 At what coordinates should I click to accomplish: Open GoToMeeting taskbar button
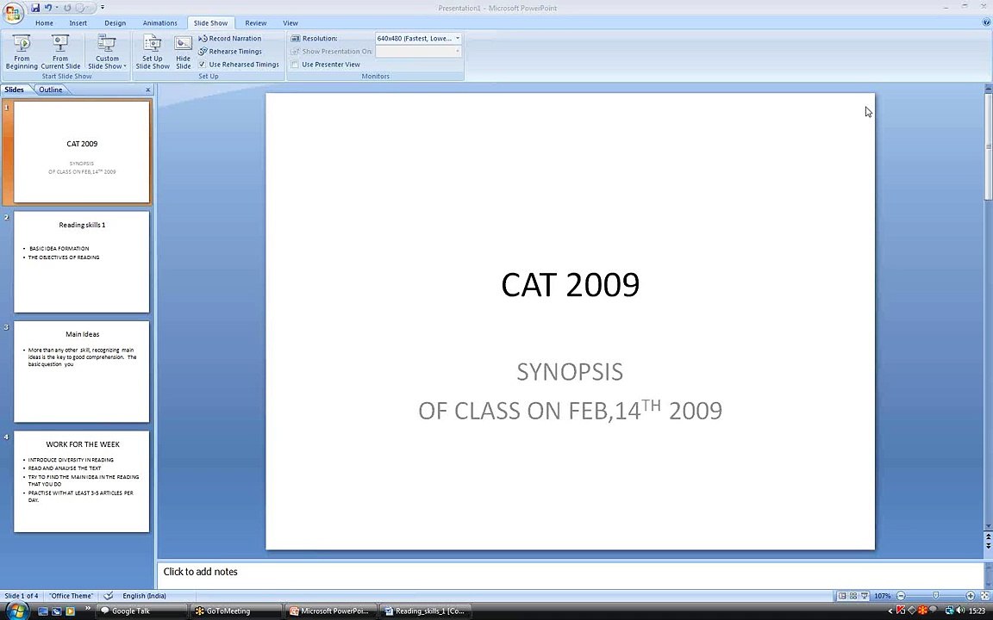point(235,611)
